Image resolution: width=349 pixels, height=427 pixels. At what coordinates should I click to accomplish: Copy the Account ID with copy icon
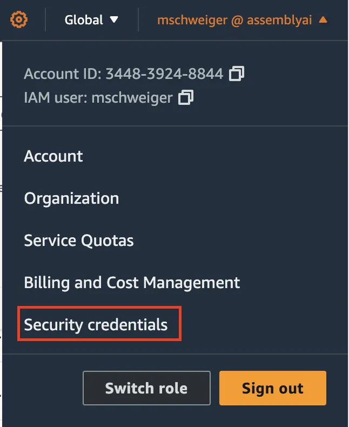point(237,74)
